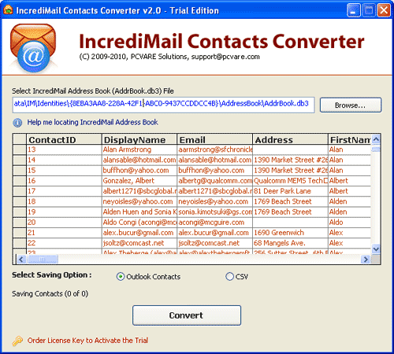394x354 pixels.
Task: Click vertical scrollbar down arrow in contacts grid
Action: pos(376,249)
